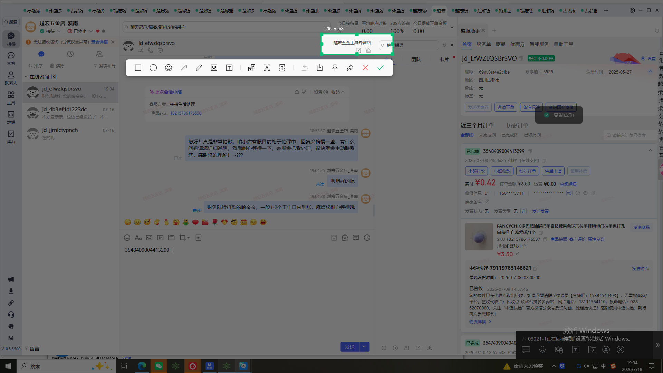Select the ellipse annotation tool
The width and height of the screenshot is (663, 373).
point(153,68)
